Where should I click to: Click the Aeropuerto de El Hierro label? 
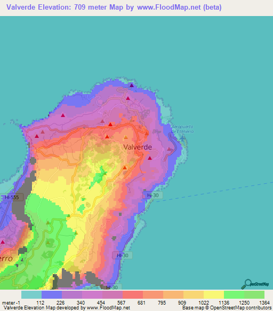pos(182,129)
